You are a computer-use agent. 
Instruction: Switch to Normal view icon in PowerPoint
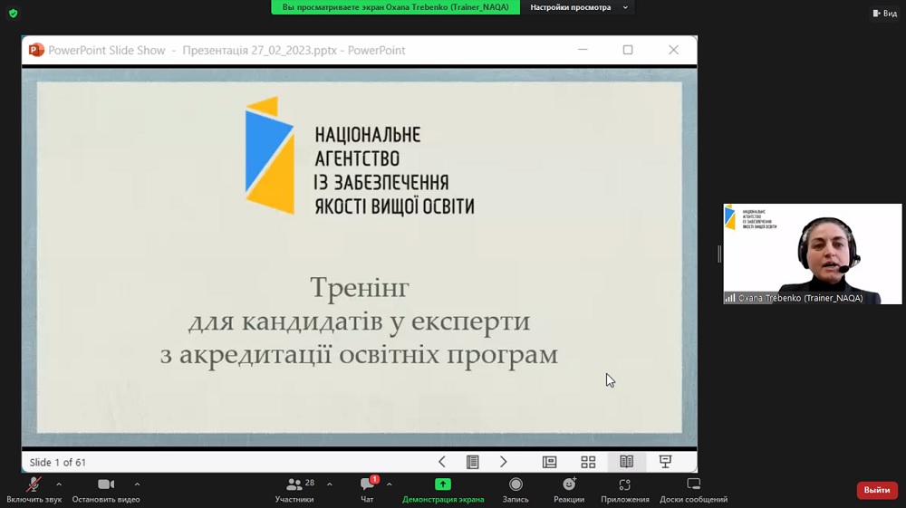click(550, 462)
